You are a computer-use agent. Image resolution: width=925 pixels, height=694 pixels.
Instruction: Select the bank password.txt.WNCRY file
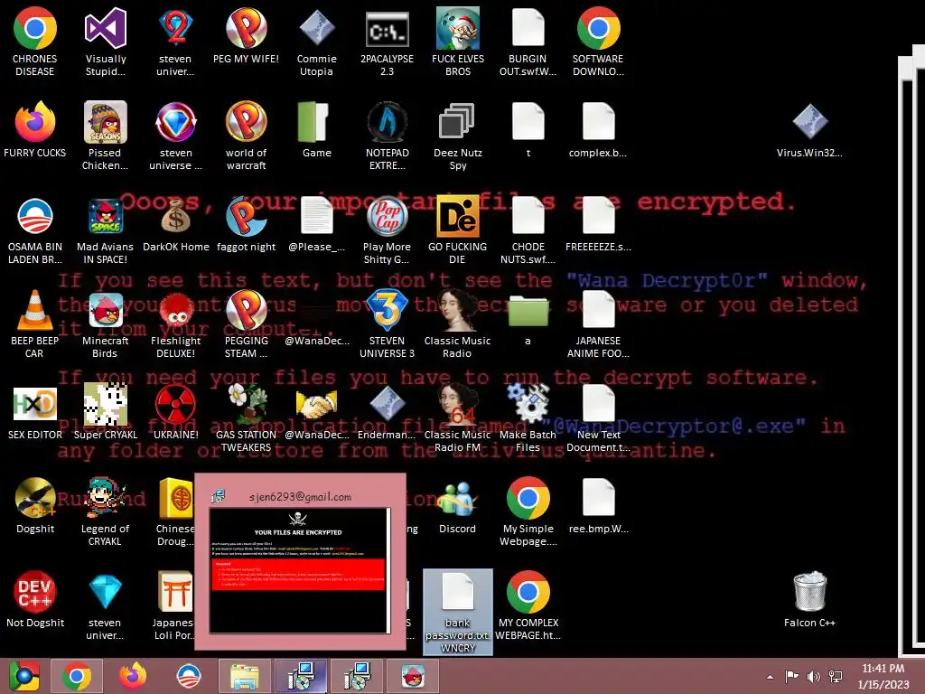tap(458, 612)
